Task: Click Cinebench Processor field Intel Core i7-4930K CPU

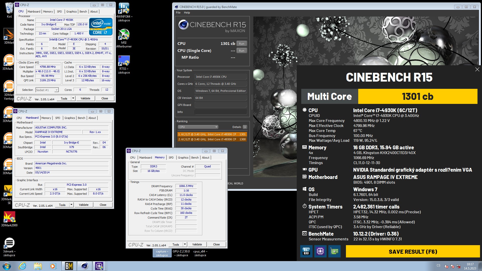Action: [x=220, y=77]
